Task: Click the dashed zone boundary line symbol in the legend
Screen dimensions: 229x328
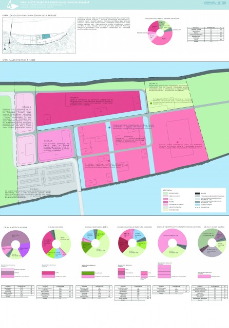Action: [197, 207]
